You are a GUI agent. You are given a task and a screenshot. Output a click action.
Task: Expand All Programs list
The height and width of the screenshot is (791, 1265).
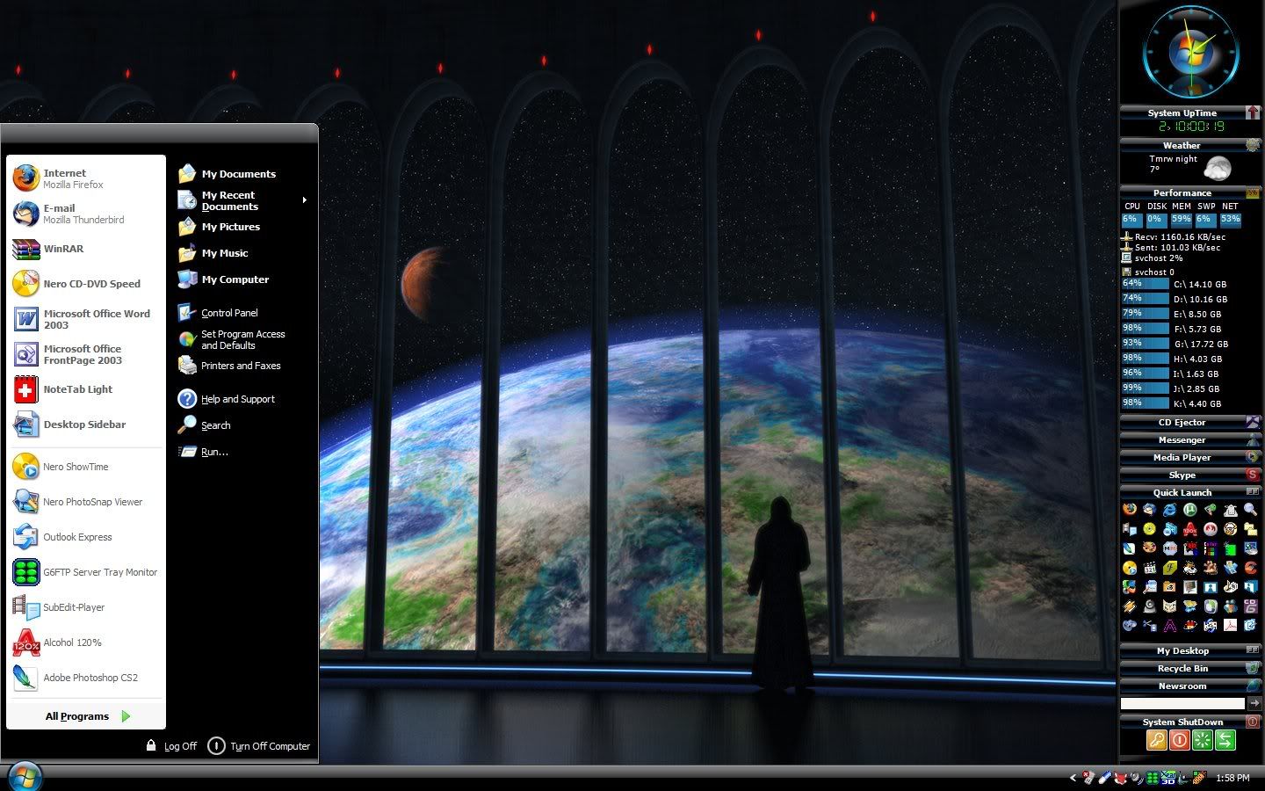pyautogui.click(x=86, y=716)
